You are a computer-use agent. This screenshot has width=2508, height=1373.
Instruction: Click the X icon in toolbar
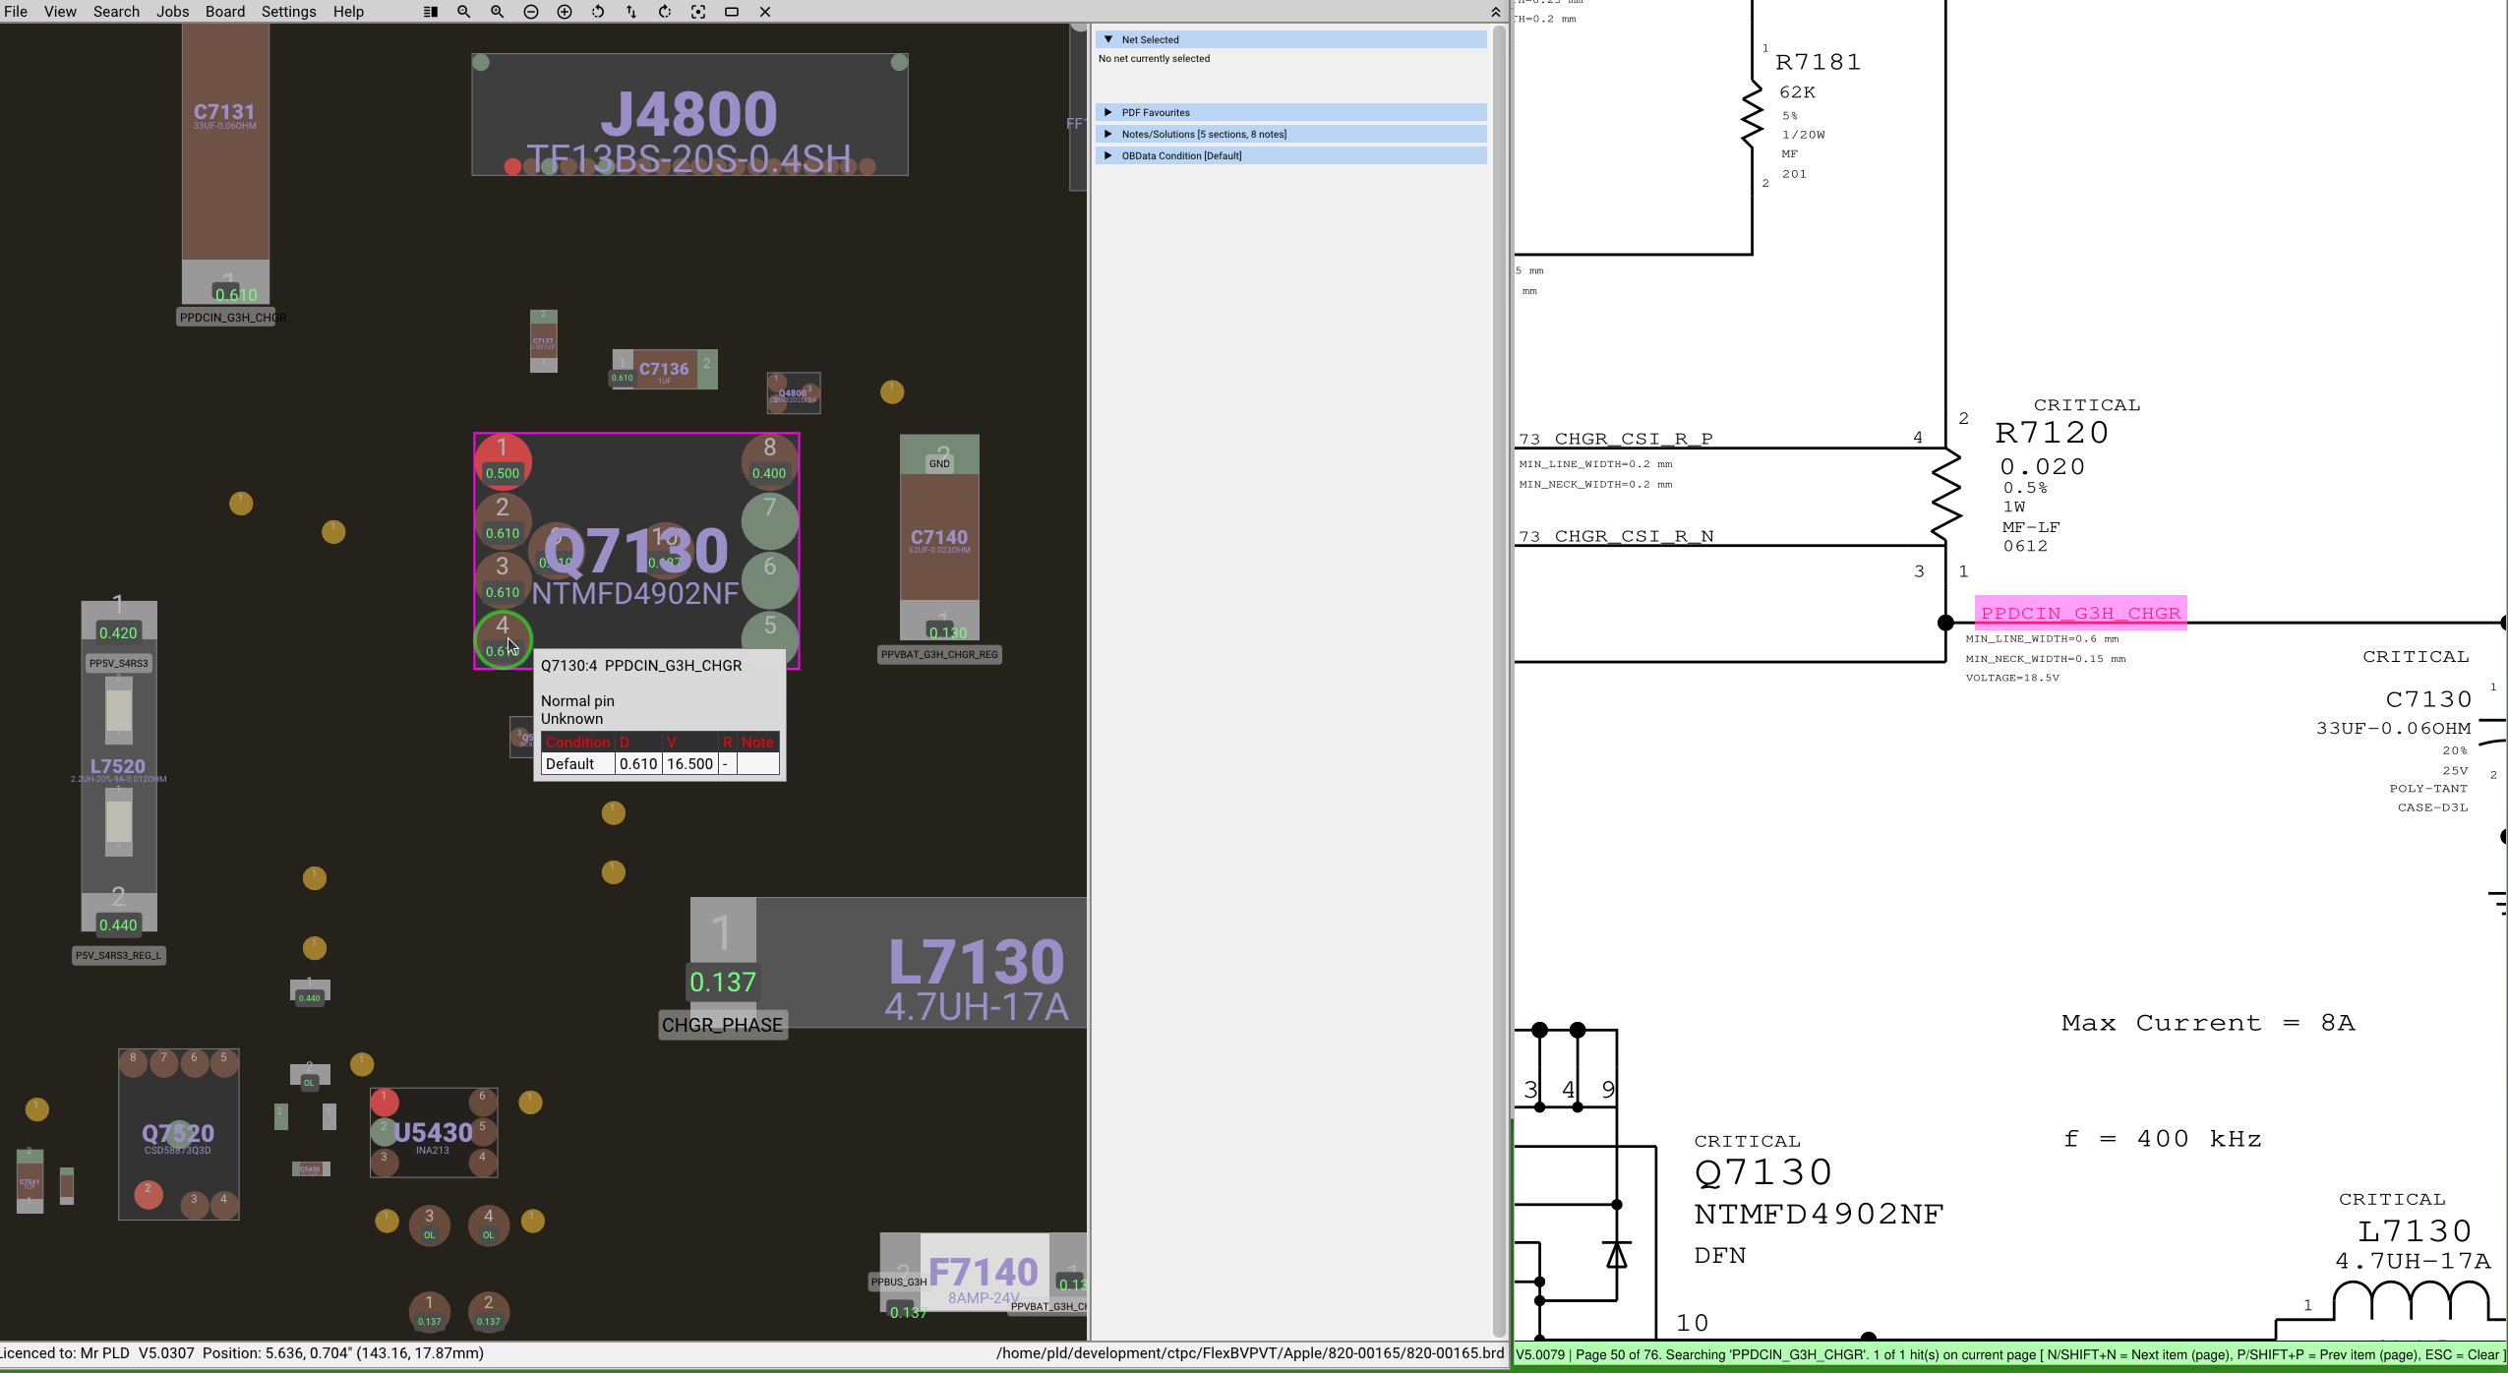(x=765, y=12)
